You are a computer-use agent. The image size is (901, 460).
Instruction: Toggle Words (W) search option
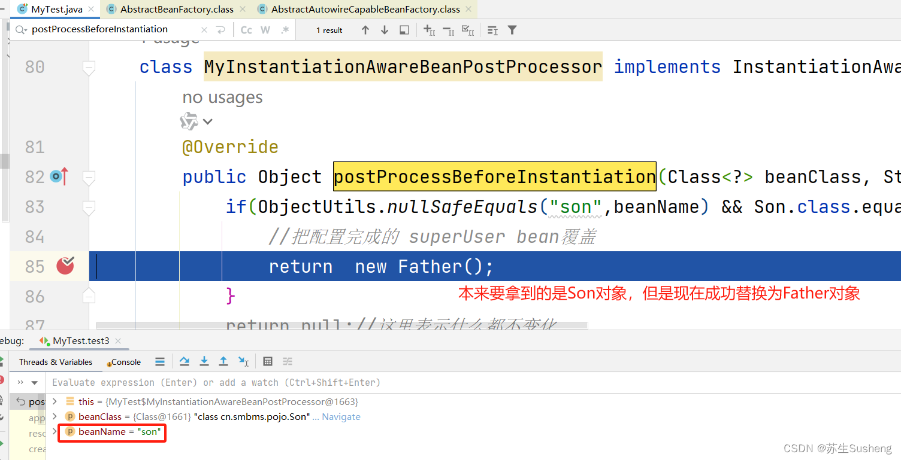[265, 30]
